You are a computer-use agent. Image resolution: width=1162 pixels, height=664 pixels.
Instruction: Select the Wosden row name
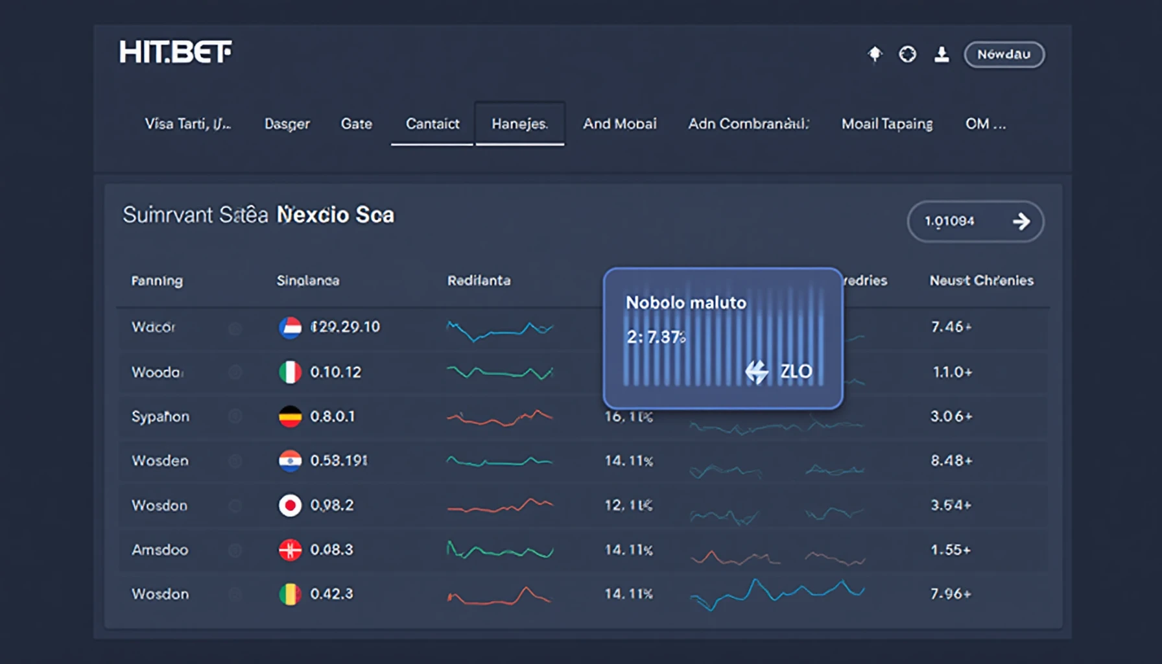coord(160,461)
